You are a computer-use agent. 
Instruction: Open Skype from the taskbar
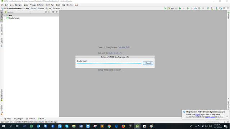pos(67,126)
